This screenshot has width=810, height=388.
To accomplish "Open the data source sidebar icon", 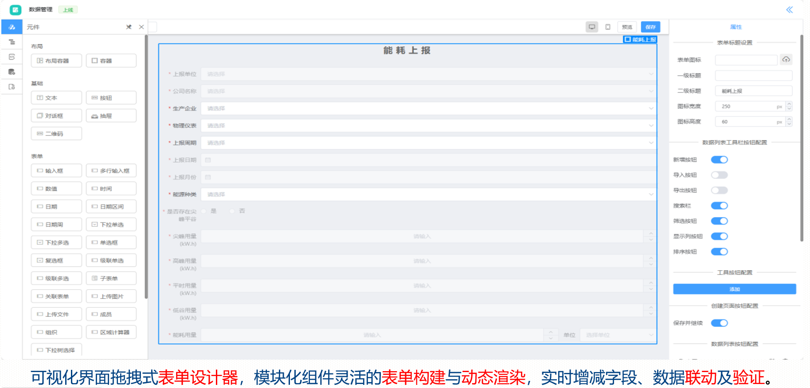I will pos(12,72).
